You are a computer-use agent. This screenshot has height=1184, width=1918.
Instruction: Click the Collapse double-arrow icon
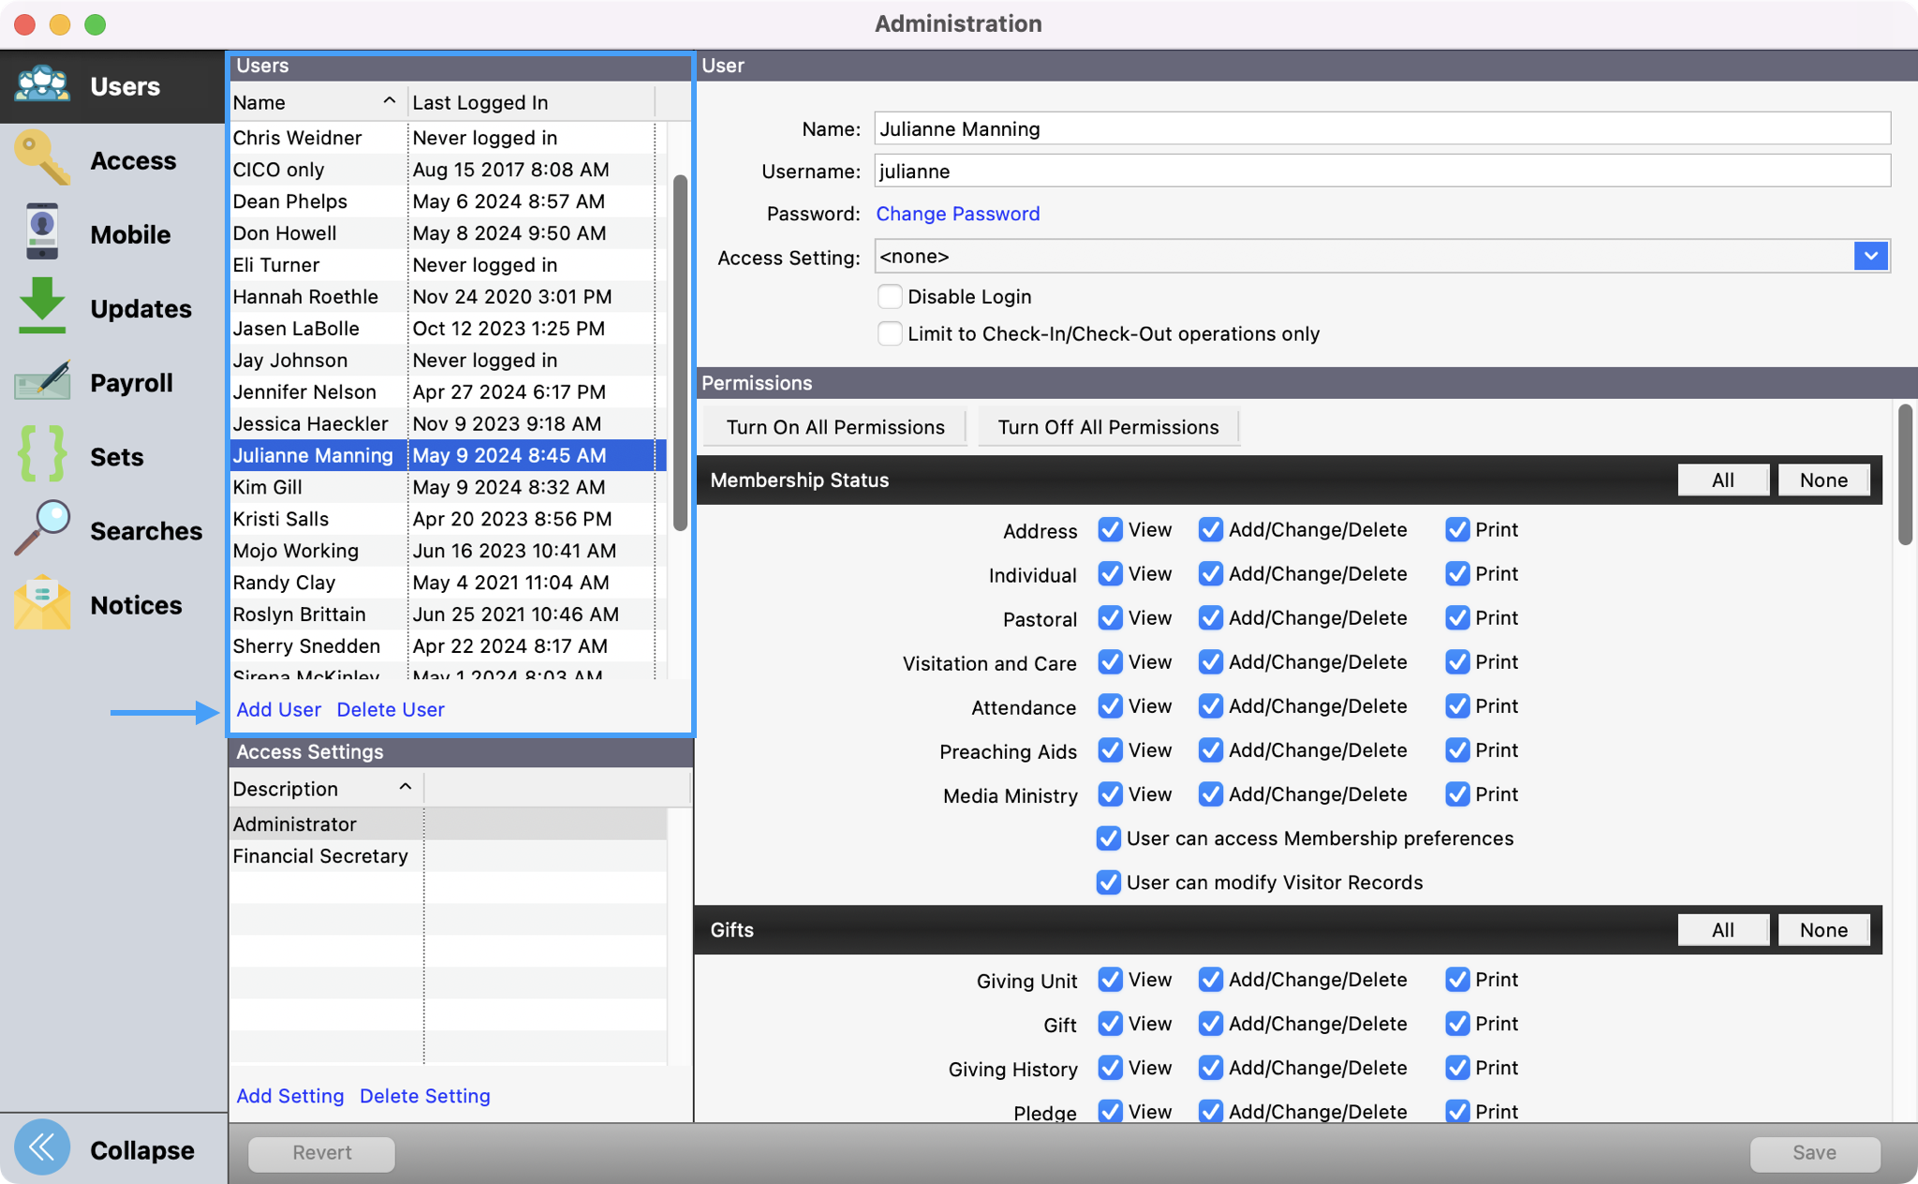[x=42, y=1148]
